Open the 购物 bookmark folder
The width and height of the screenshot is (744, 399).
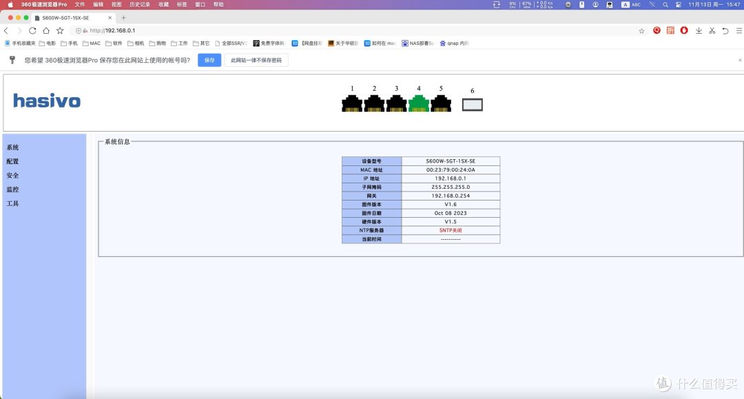[x=158, y=43]
